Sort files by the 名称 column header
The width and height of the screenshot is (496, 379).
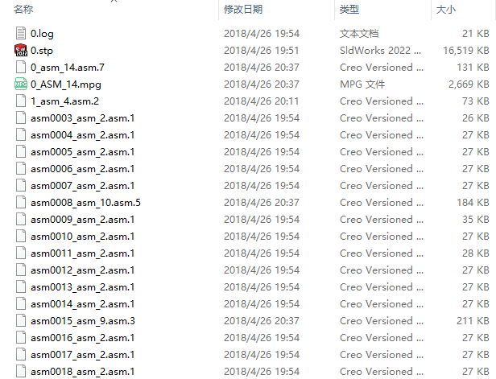click(x=23, y=10)
